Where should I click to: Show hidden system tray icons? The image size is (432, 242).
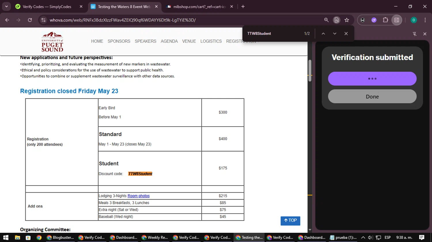coord(363,237)
